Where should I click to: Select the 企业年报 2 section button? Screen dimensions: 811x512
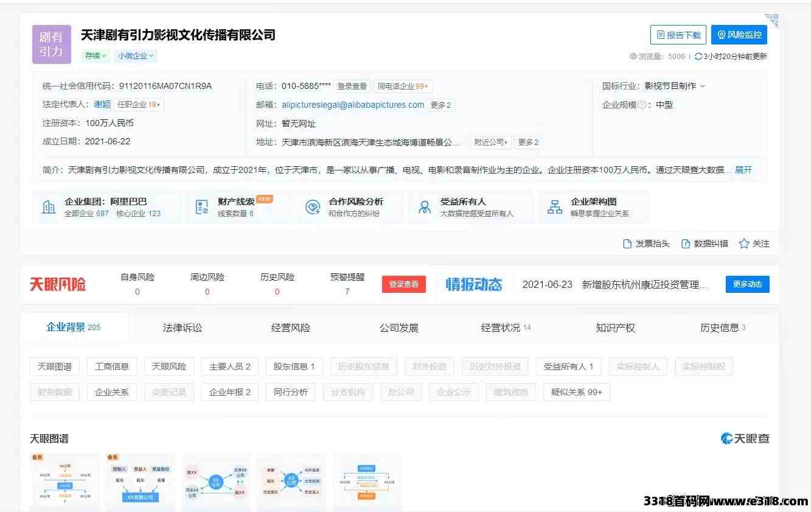click(x=230, y=392)
